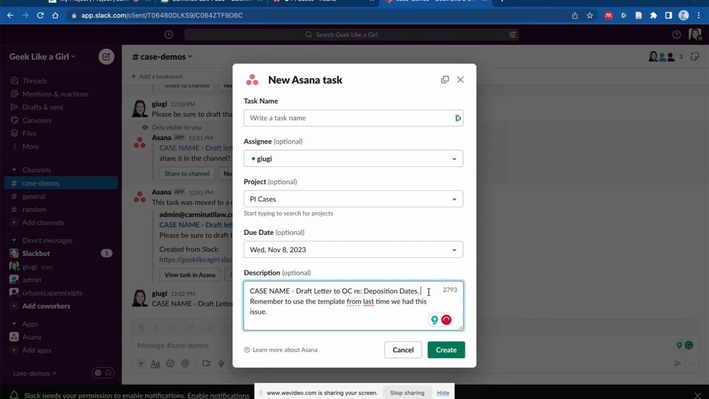709x399 pixels.
Task: Bookmark page with the star icon
Action: coord(590,16)
